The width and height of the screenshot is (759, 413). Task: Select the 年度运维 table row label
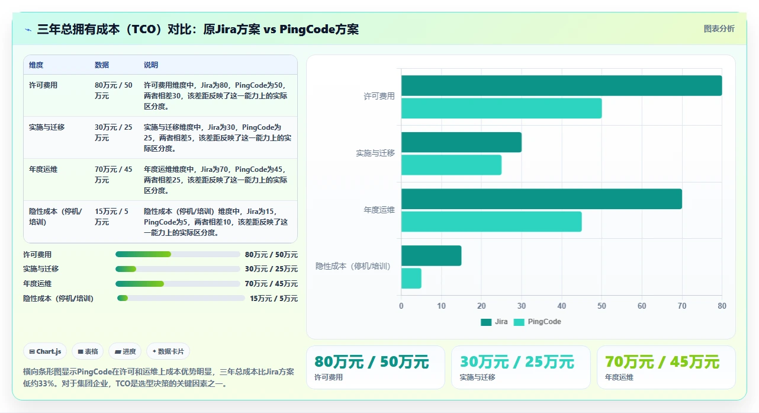(43, 169)
